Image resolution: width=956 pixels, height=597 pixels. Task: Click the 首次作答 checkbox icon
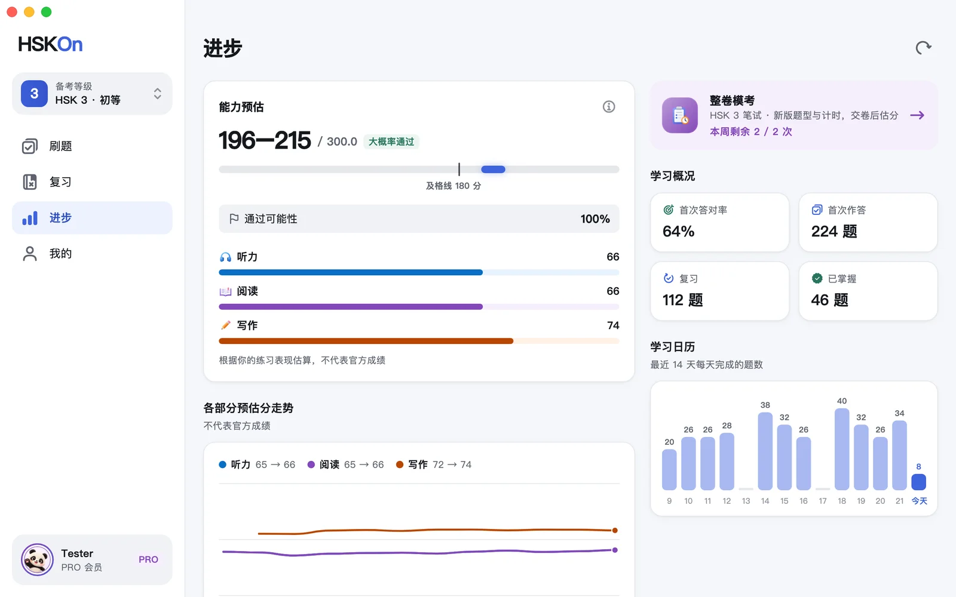coord(817,210)
